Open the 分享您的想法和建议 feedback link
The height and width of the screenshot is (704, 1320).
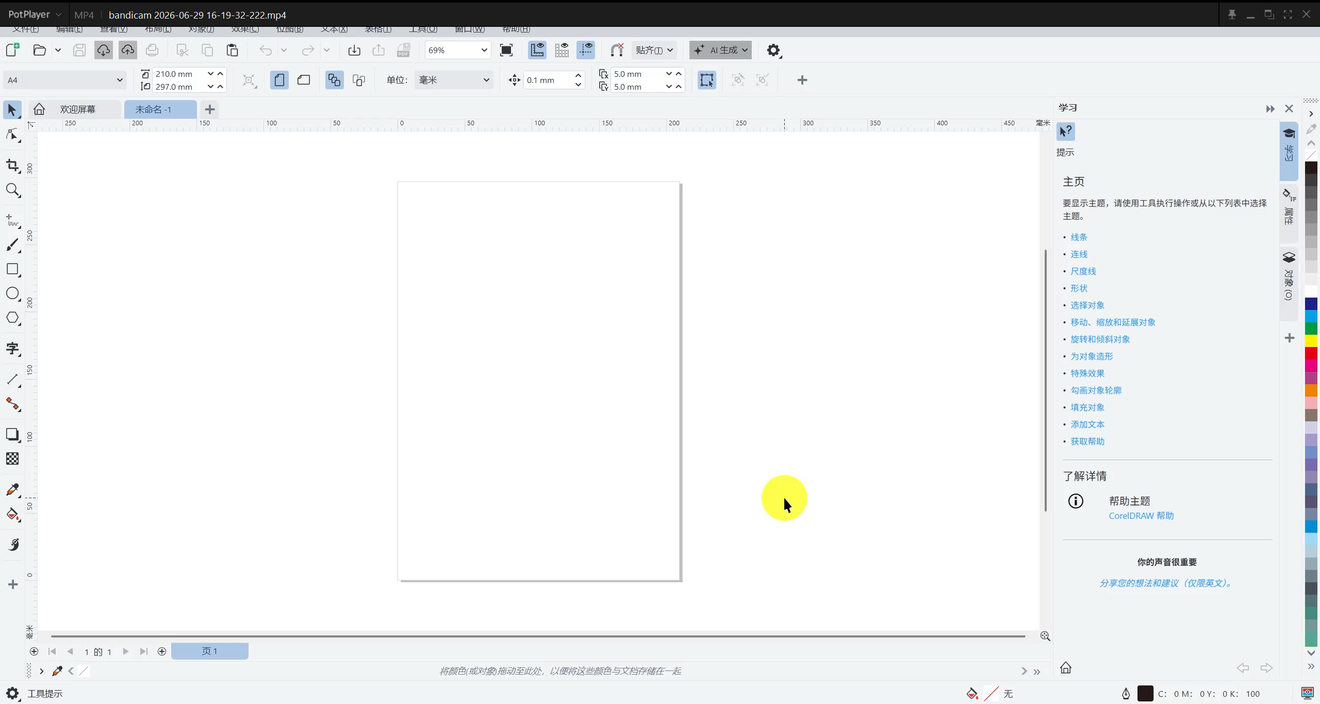click(x=1166, y=583)
